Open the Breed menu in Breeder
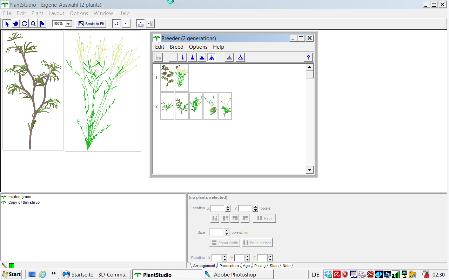Screen dimensions: 449x280 coord(176,47)
